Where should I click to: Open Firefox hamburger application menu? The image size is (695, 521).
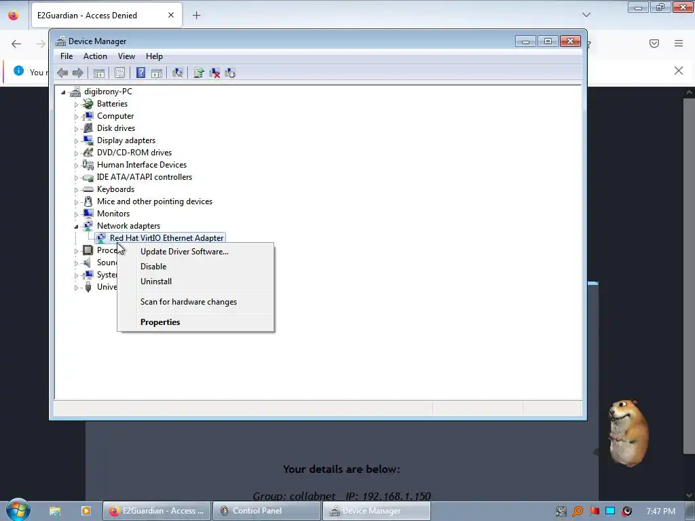(679, 43)
